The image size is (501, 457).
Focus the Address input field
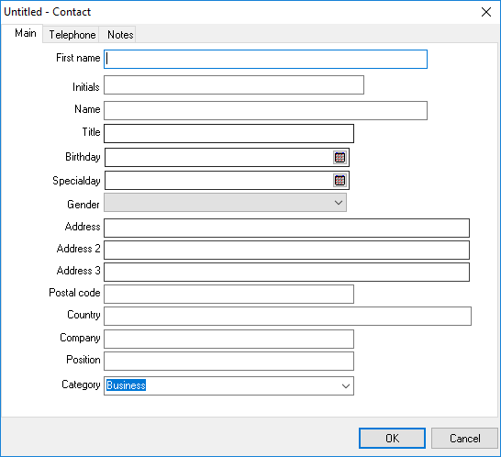coord(286,228)
